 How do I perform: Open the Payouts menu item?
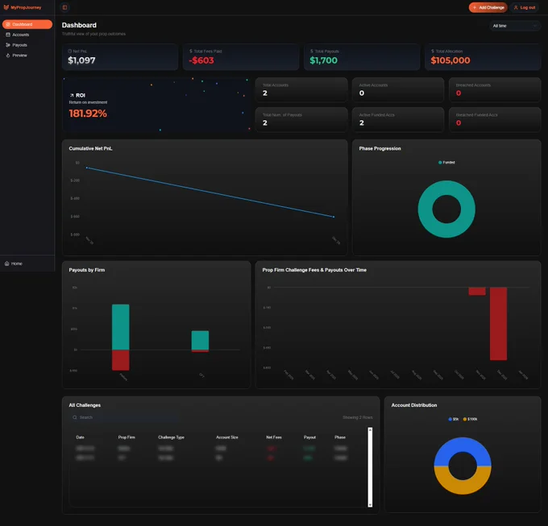pos(27,45)
